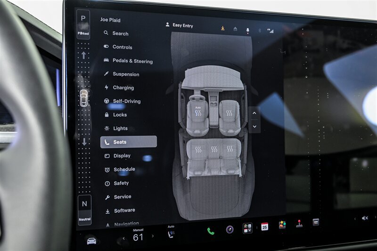Open the app launcher grid icon
The height and width of the screenshot is (251, 377).
[247, 228]
